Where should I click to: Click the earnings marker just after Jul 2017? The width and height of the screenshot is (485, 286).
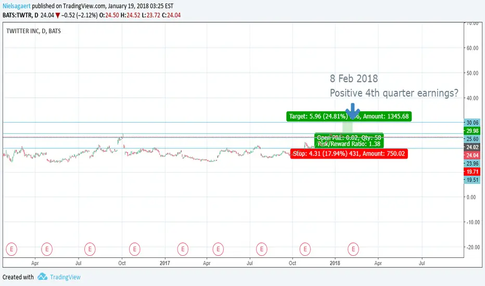point(262,249)
